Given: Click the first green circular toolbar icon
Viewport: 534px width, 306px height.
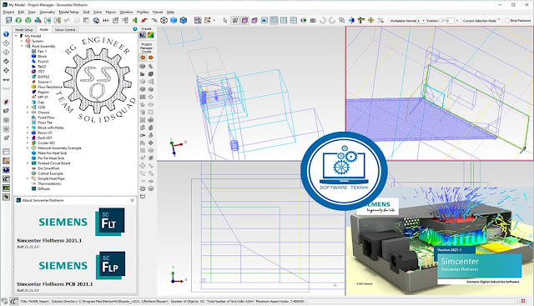Looking at the screenshot, I should 18,20.
